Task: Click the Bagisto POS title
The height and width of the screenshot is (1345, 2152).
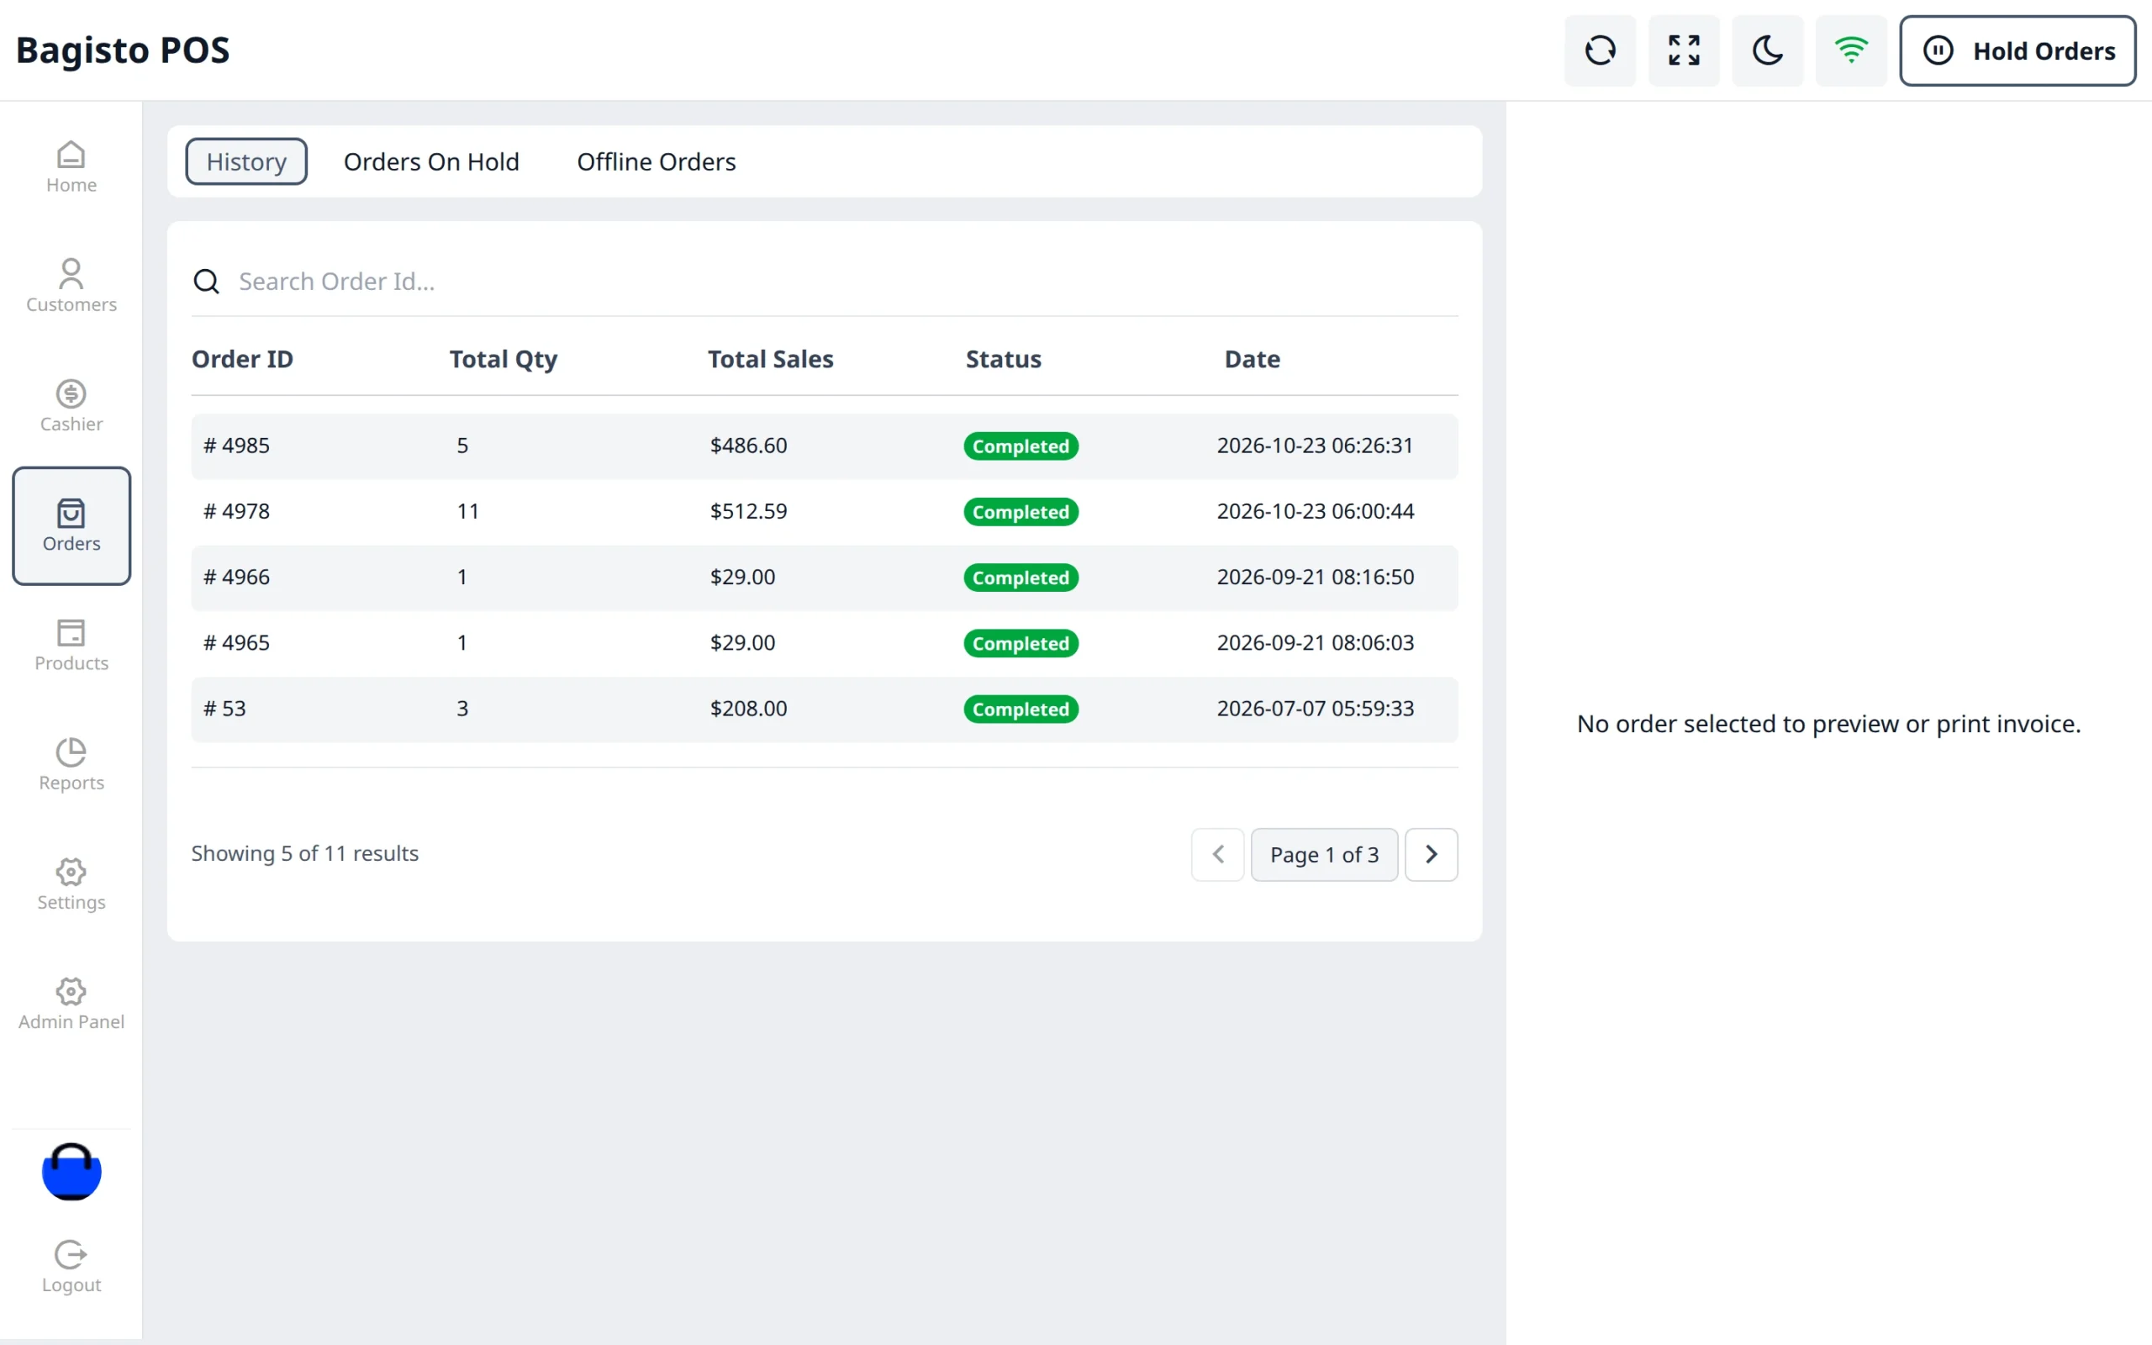Action: click(x=123, y=50)
